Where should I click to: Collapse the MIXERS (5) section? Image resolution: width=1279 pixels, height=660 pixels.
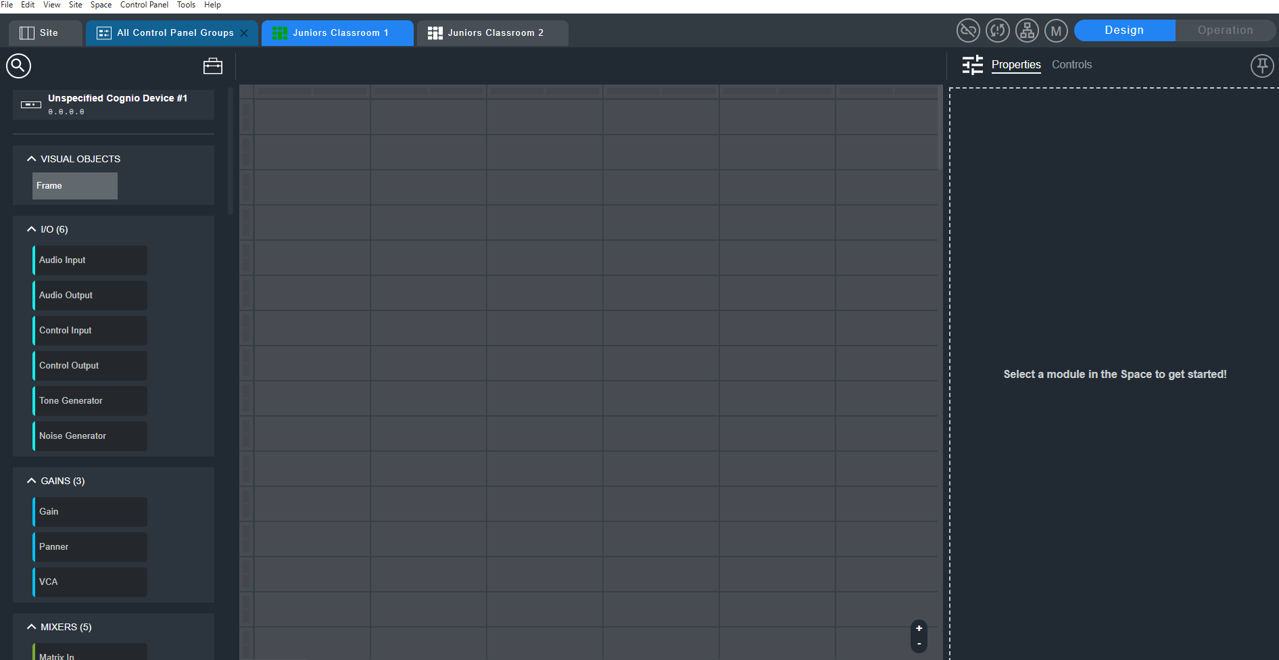[x=31, y=627]
